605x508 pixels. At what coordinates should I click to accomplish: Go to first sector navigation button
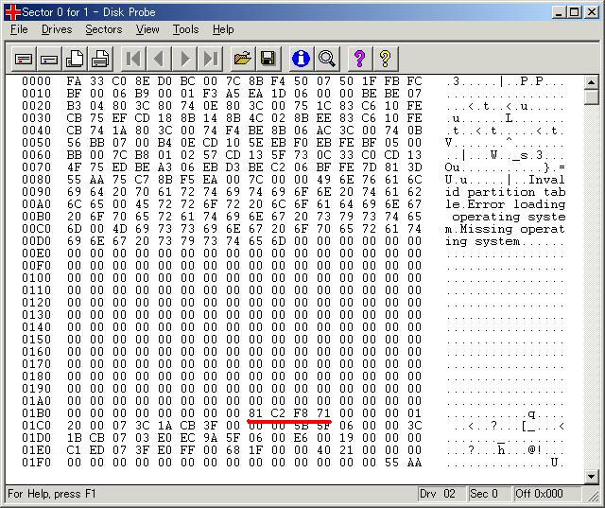(134, 59)
